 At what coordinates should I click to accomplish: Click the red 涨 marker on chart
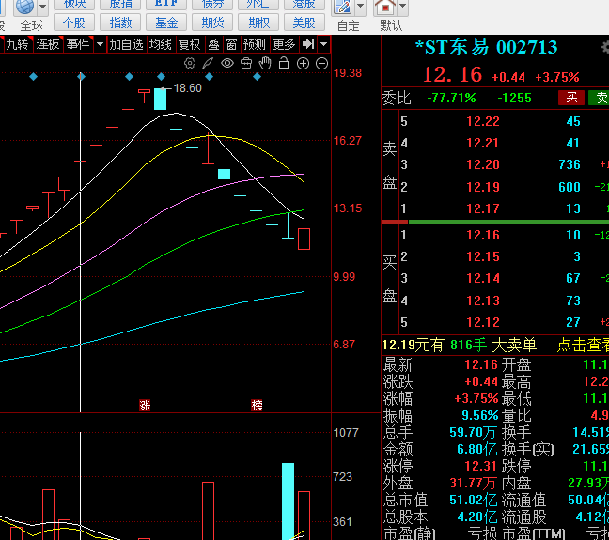pos(145,406)
